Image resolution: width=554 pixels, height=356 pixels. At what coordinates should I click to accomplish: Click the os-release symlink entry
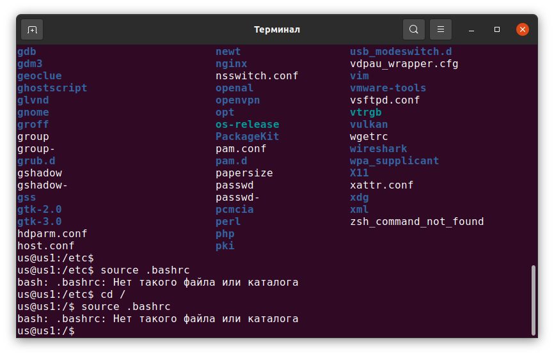248,125
